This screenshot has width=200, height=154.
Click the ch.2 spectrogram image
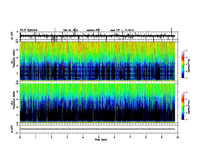pyautogui.click(x=97, y=103)
